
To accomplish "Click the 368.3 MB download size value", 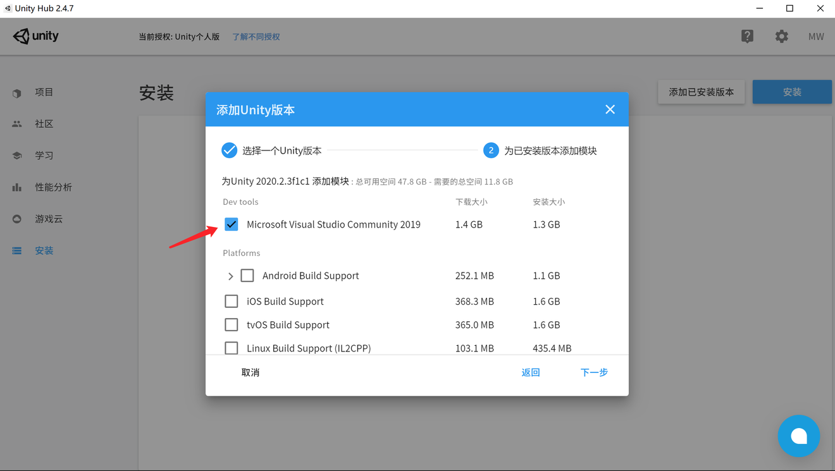I will pyautogui.click(x=474, y=302).
